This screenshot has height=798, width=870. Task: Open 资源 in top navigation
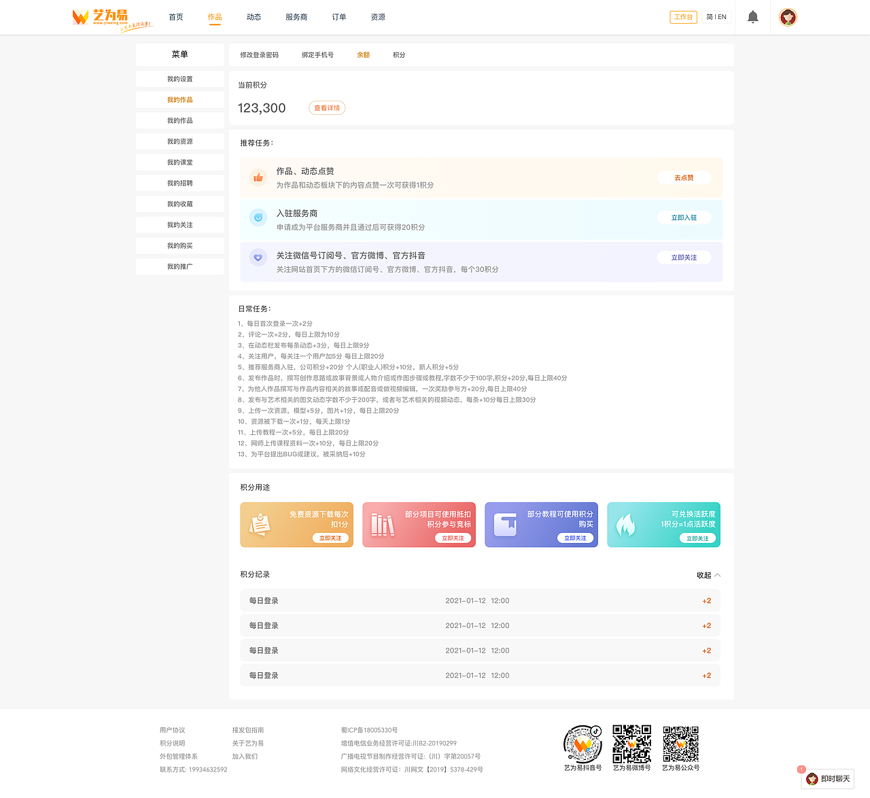[x=379, y=17]
